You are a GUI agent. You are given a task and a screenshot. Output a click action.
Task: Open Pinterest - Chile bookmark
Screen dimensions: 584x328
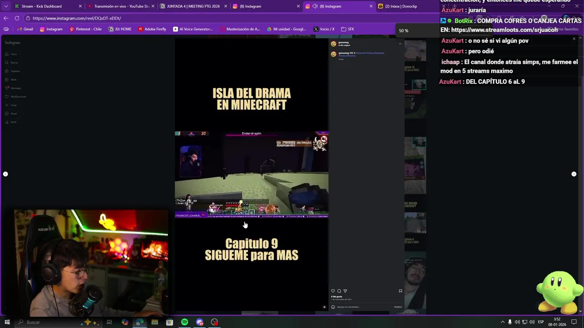click(x=85, y=29)
